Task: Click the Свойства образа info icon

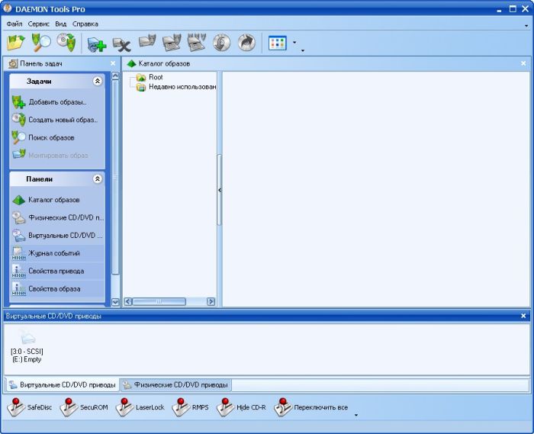Action: click(x=19, y=288)
